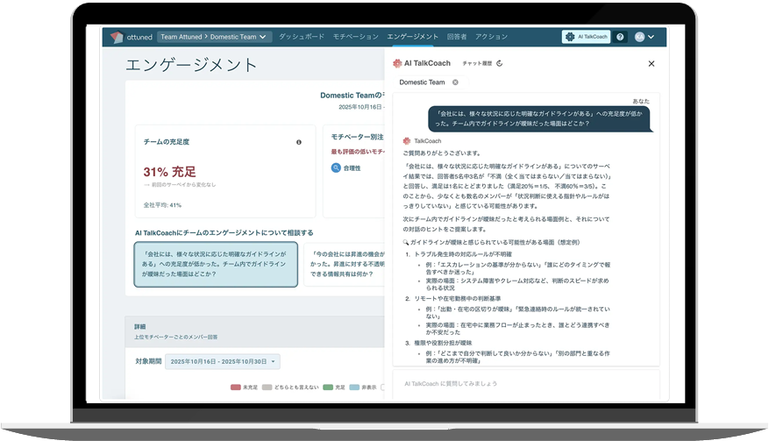The height and width of the screenshot is (441, 769).
Task: Click the 全社平均: 41% text
Action: pos(162,205)
